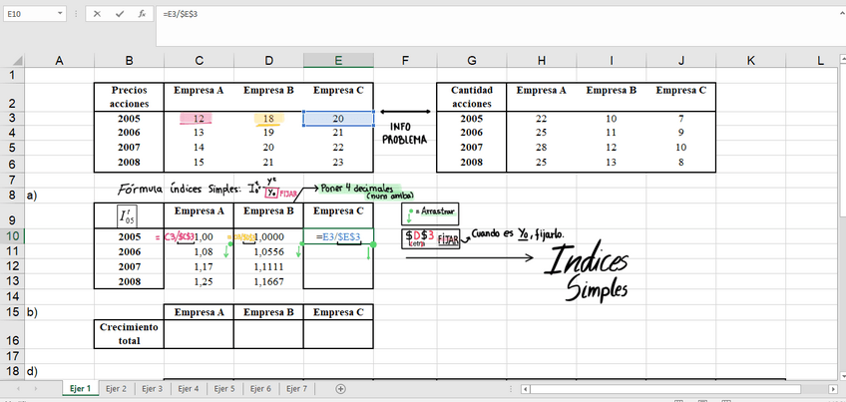Screen dimensions: 846x402
Task: Expand the Name Box dropdown arrow
Action: click(x=61, y=15)
